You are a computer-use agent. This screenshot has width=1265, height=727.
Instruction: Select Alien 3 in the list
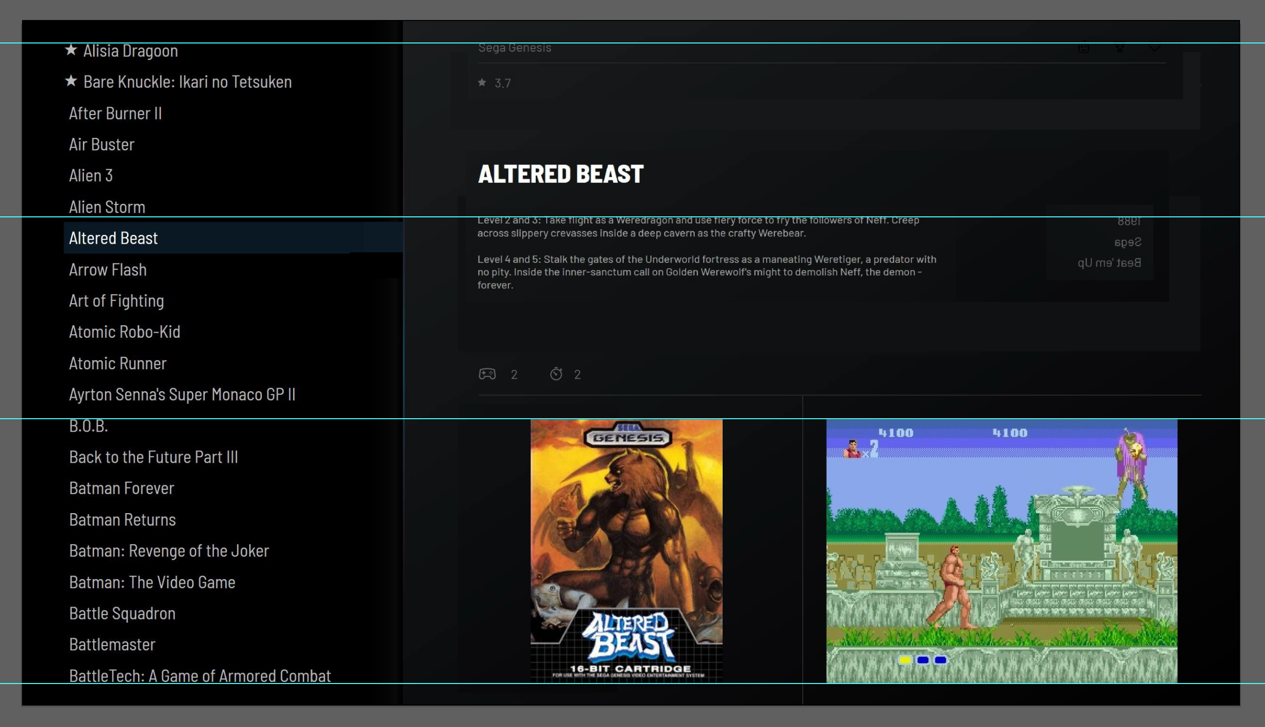(x=91, y=175)
